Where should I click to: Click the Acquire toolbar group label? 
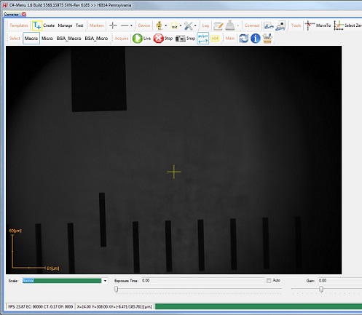(122, 39)
